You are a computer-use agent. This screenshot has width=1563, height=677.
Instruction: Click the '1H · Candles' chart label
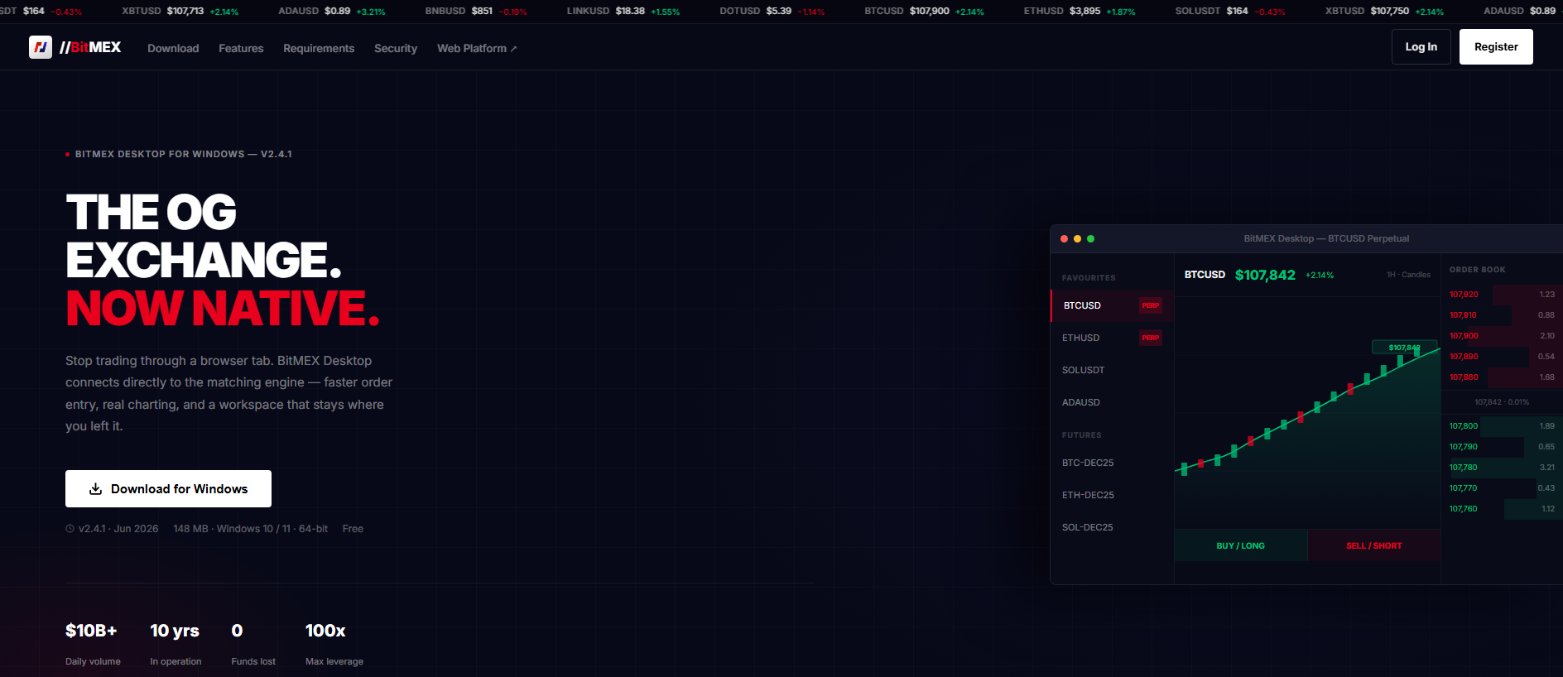click(x=1408, y=275)
